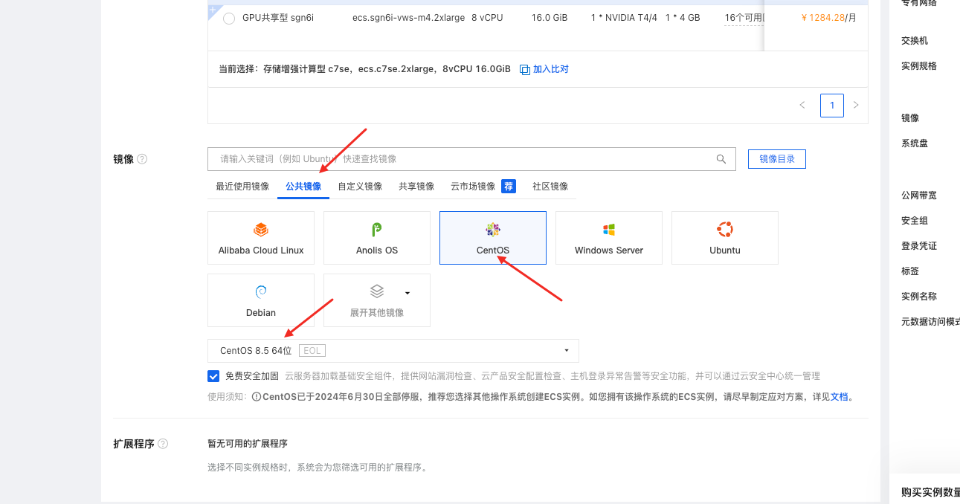Image resolution: width=960 pixels, height=504 pixels.
Task: Select page 1 in pagination
Action: tap(832, 106)
